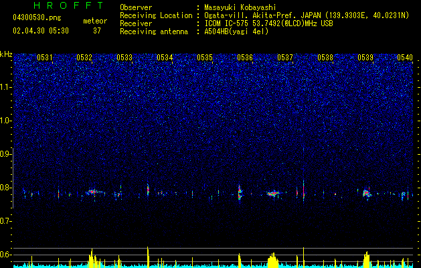
Task: Select the ICOM IC-575 receiver text
Action: 268,23
